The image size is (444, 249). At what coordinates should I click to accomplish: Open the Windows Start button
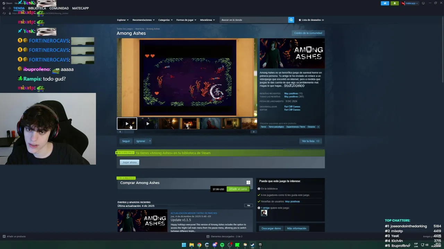click(184, 245)
